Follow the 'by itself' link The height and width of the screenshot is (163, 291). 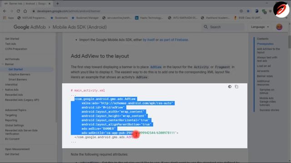(x=149, y=40)
